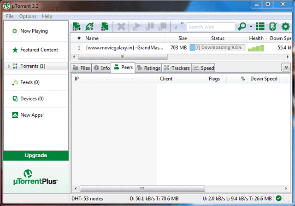295x206 pixels.
Task: Switch to the Files tab
Action: pos(81,68)
